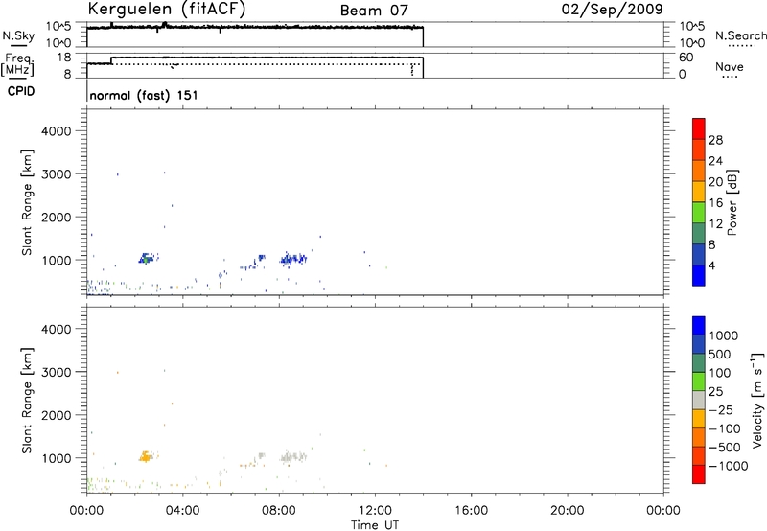Click the date '02/Sep/2009'
Image resolution: width=767 pixels, height=531 pixels.
[613, 10]
